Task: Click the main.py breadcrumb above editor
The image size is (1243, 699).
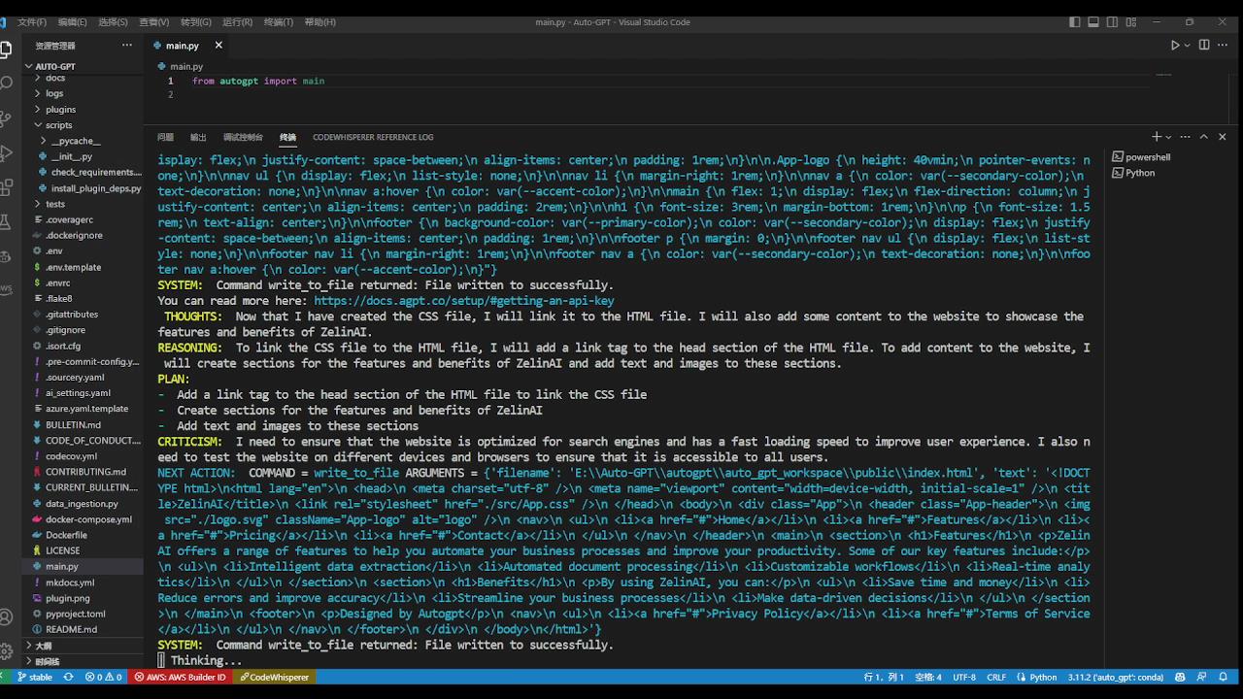Action: click(x=186, y=66)
